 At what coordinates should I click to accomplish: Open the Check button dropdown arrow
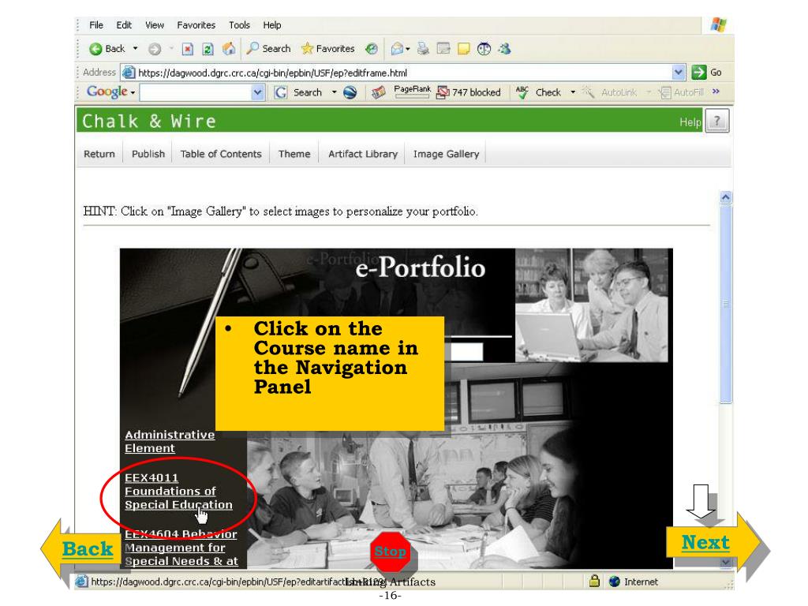573,92
